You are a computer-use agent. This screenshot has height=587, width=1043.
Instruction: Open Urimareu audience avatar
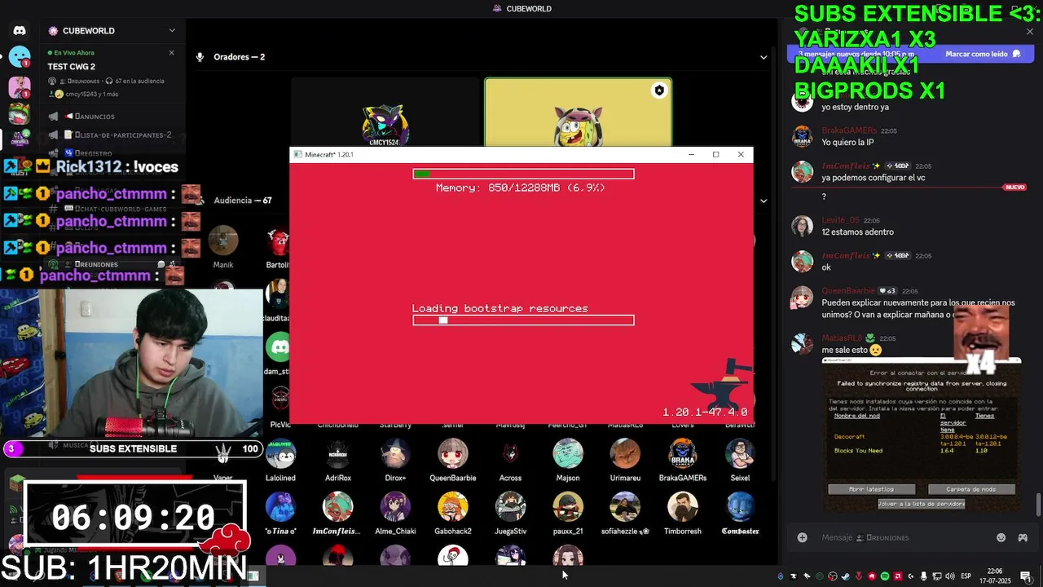click(625, 454)
